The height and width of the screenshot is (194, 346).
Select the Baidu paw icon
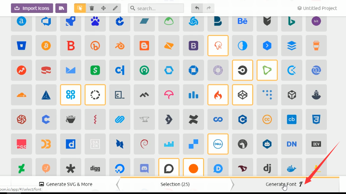coord(95,21)
